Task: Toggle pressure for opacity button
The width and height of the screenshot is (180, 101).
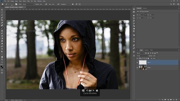Action: pos(46,4)
